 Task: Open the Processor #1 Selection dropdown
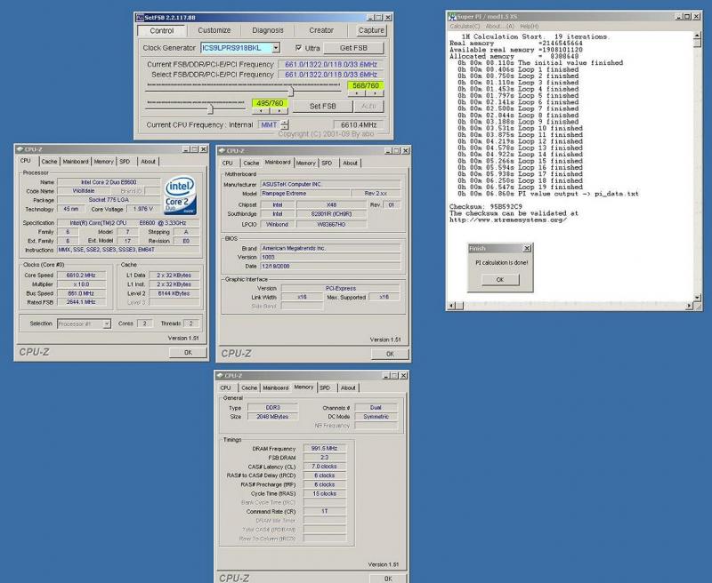106,323
